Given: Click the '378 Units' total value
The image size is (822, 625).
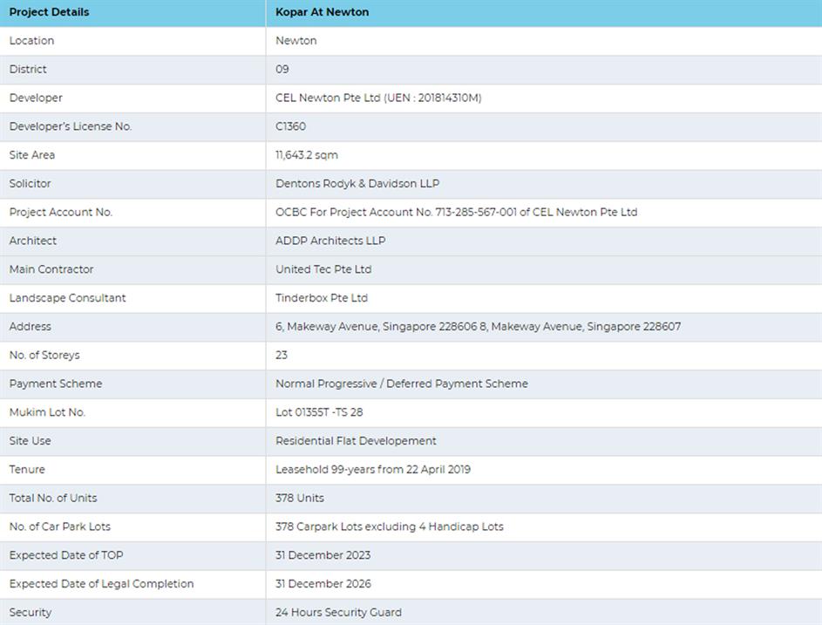Looking at the screenshot, I should click(299, 499).
